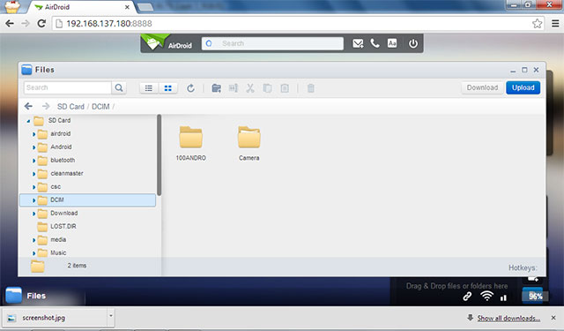Click the AirDroid logo
Viewport: 564px width, 331px height.
[x=167, y=43]
